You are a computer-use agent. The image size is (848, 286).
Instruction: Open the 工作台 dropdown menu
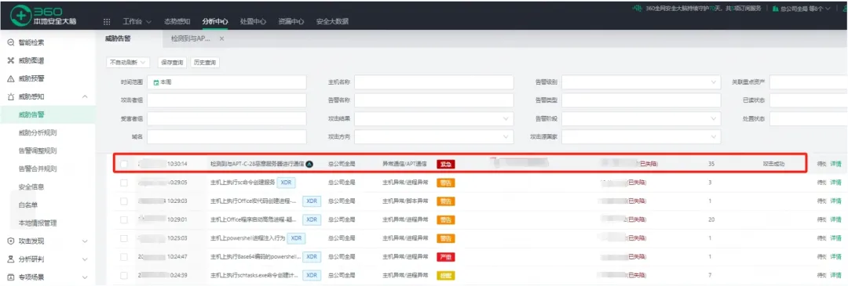click(137, 22)
